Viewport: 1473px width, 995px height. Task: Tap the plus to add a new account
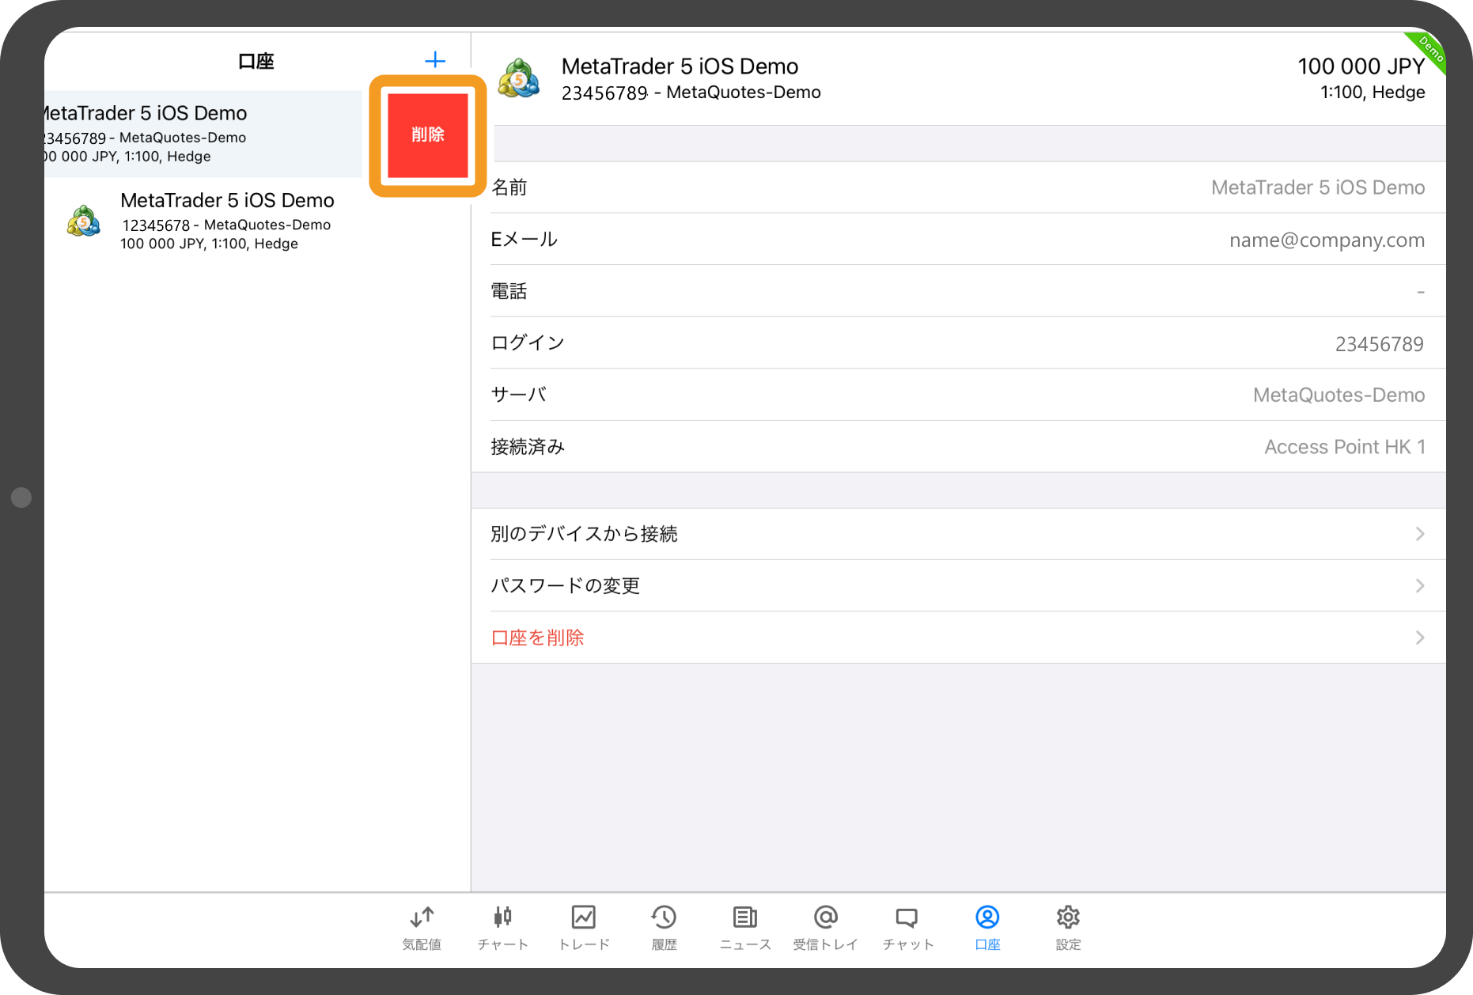pyautogui.click(x=436, y=59)
